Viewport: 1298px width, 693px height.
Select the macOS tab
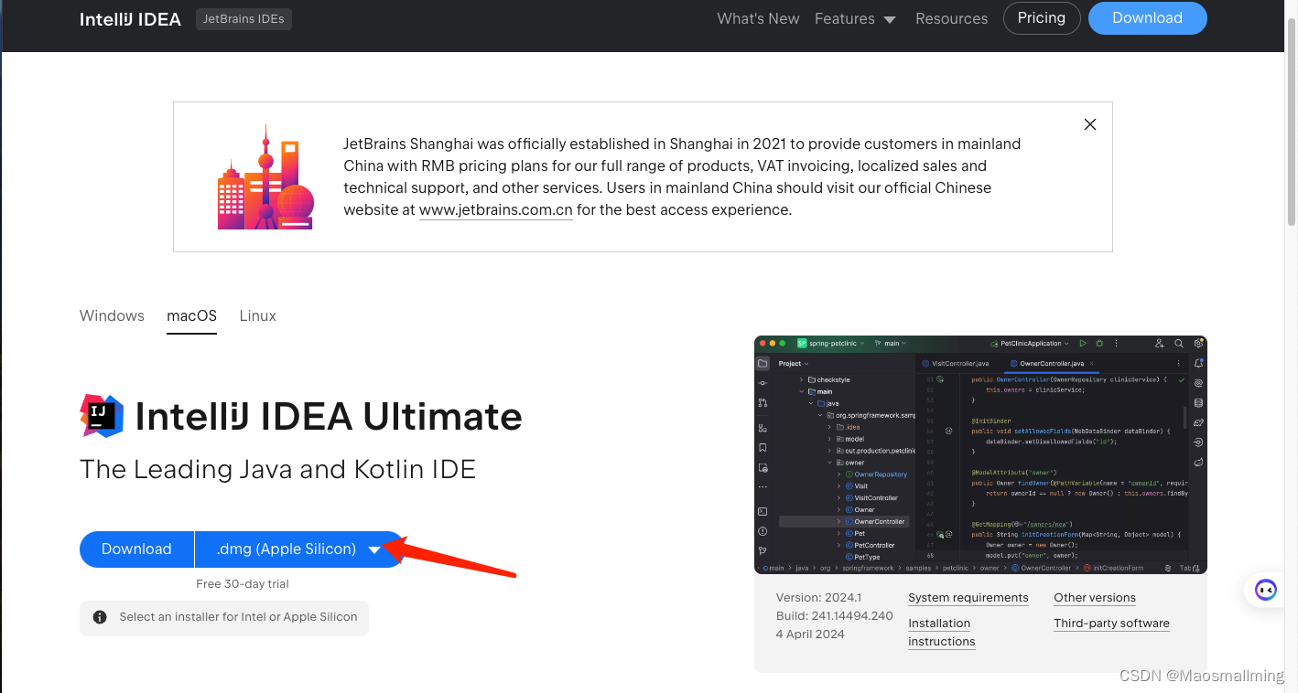[191, 315]
